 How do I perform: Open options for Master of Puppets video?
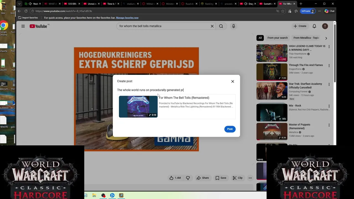click(x=329, y=125)
